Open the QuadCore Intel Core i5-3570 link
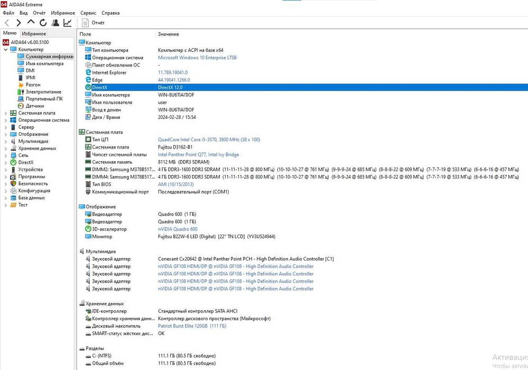 pos(209,140)
